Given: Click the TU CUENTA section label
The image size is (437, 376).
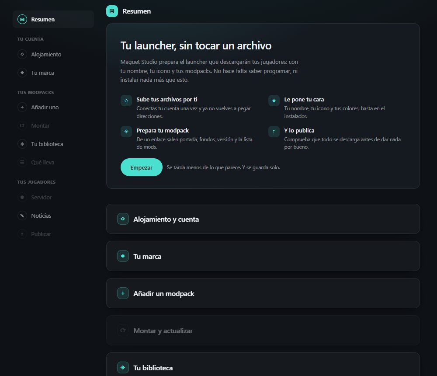Looking at the screenshot, I should pos(31,39).
